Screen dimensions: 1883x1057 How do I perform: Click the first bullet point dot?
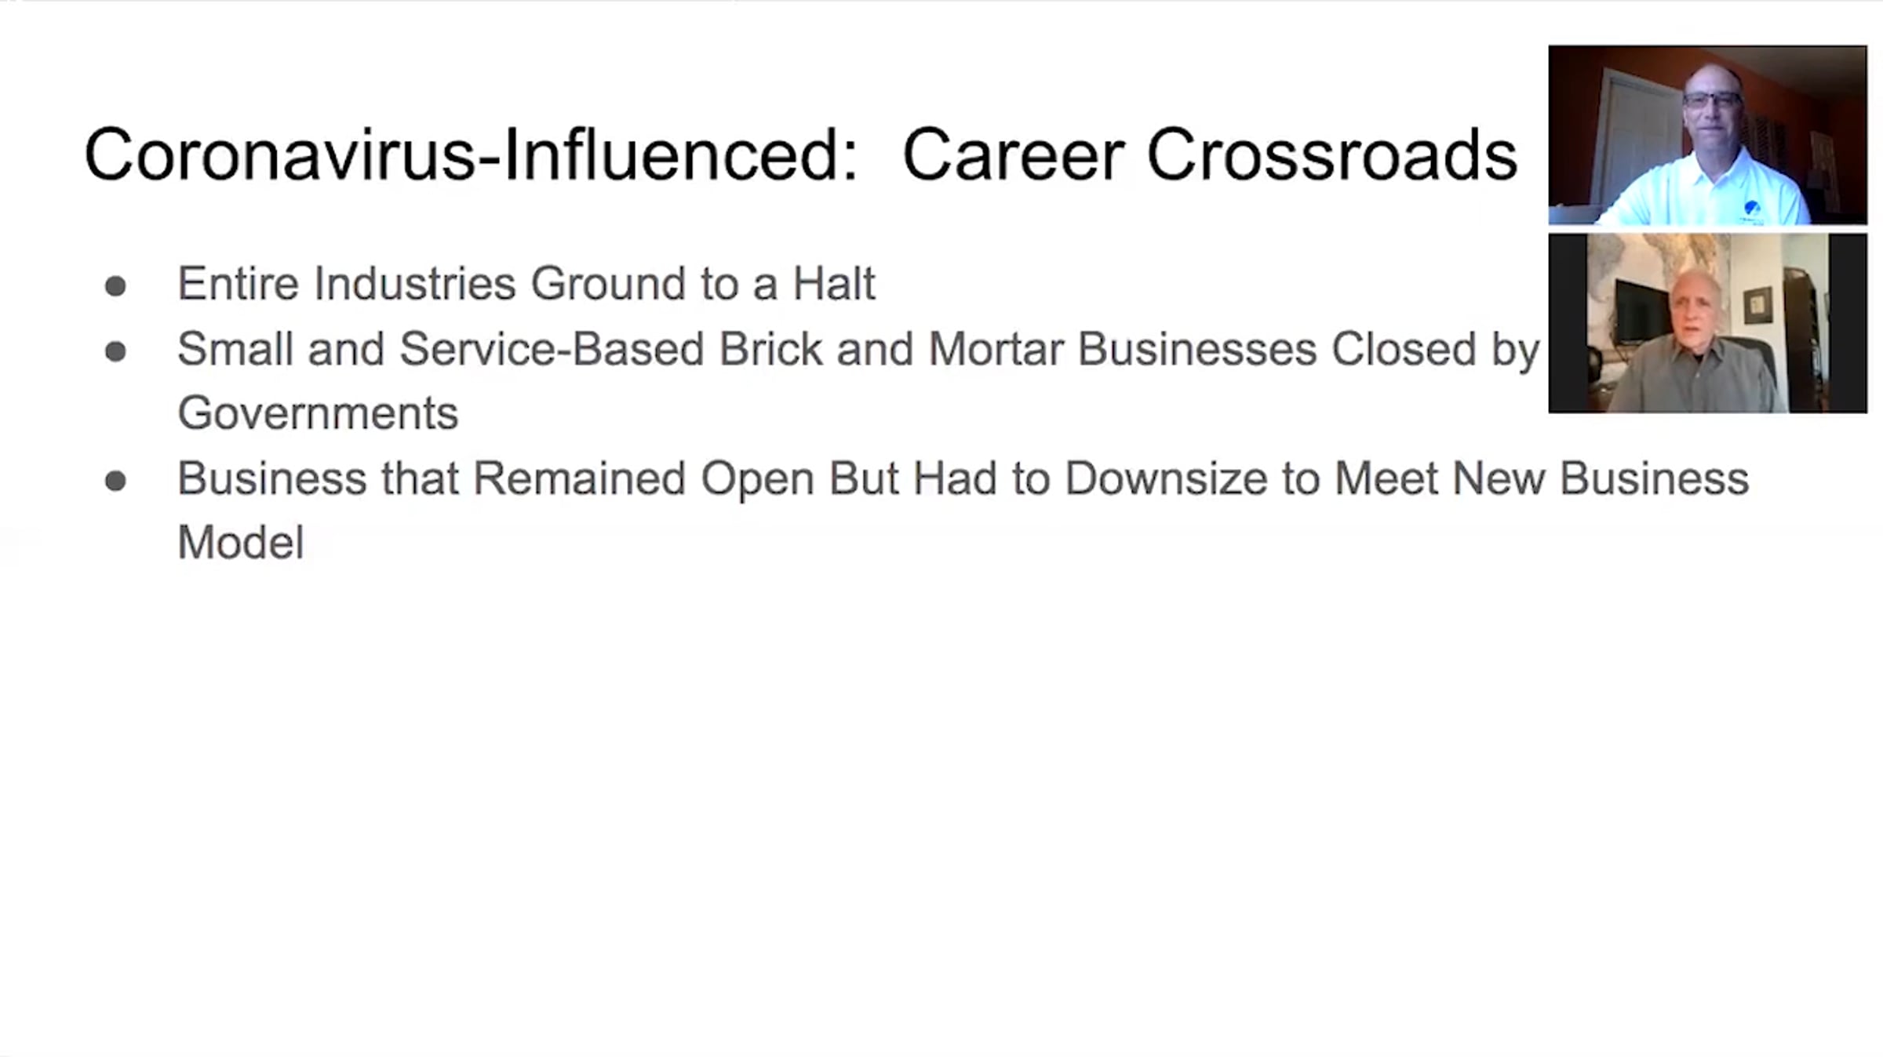click(x=115, y=285)
